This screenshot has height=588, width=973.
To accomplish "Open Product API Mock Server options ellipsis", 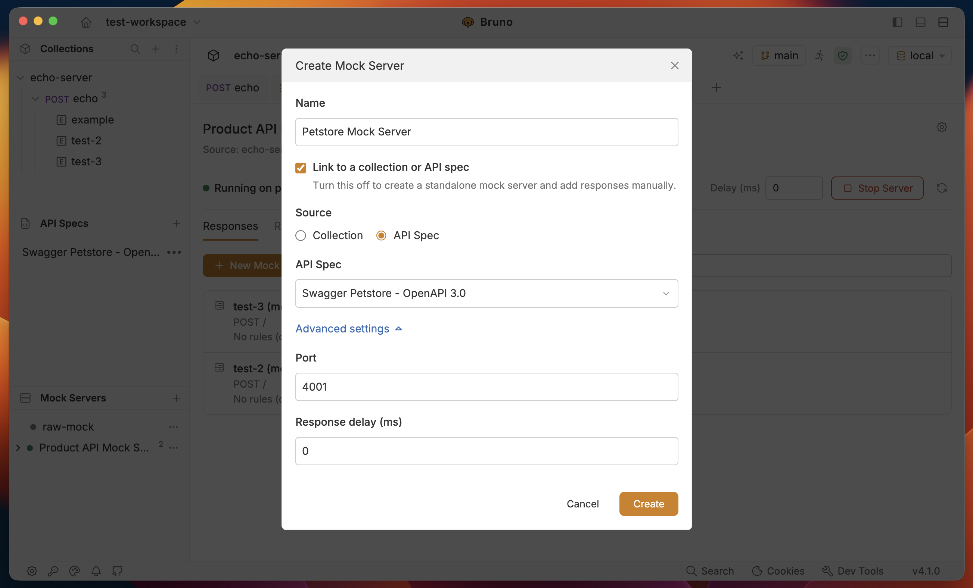I will (173, 447).
